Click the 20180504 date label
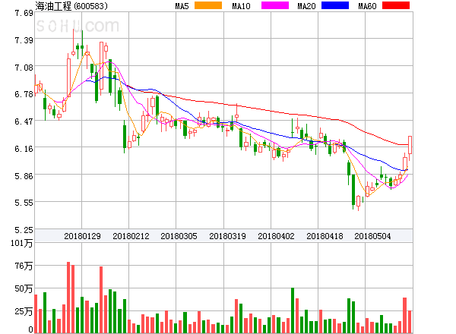Viewport: 456px width, 334px height. tap(372, 236)
